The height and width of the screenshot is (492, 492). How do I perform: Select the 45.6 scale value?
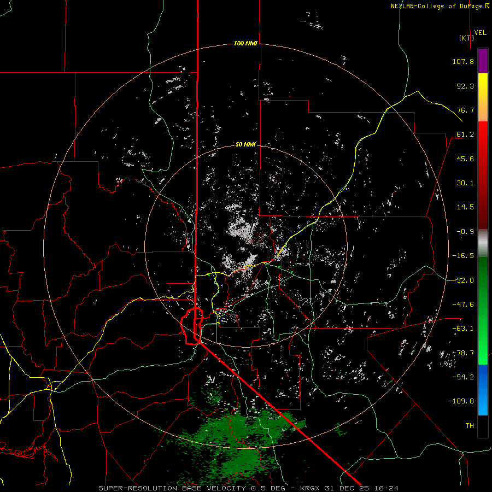point(465,159)
